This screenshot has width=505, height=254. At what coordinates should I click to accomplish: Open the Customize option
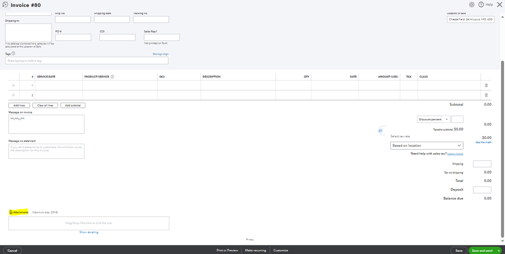(281, 250)
